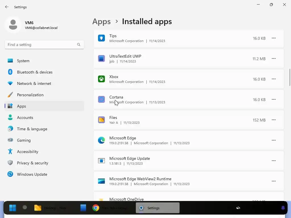Click the Yair A publisher text
Viewport: 291px width, 218px height.
point(114,123)
